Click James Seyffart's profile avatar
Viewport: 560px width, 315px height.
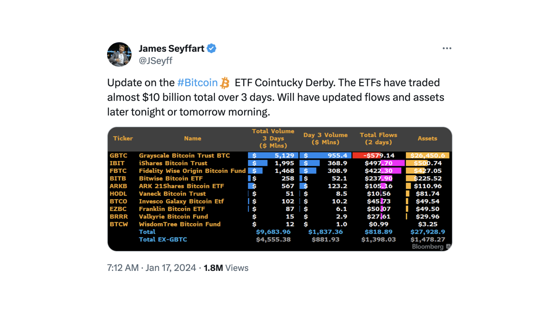[x=119, y=55]
